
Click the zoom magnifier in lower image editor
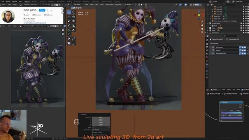click(x=63, y=30)
